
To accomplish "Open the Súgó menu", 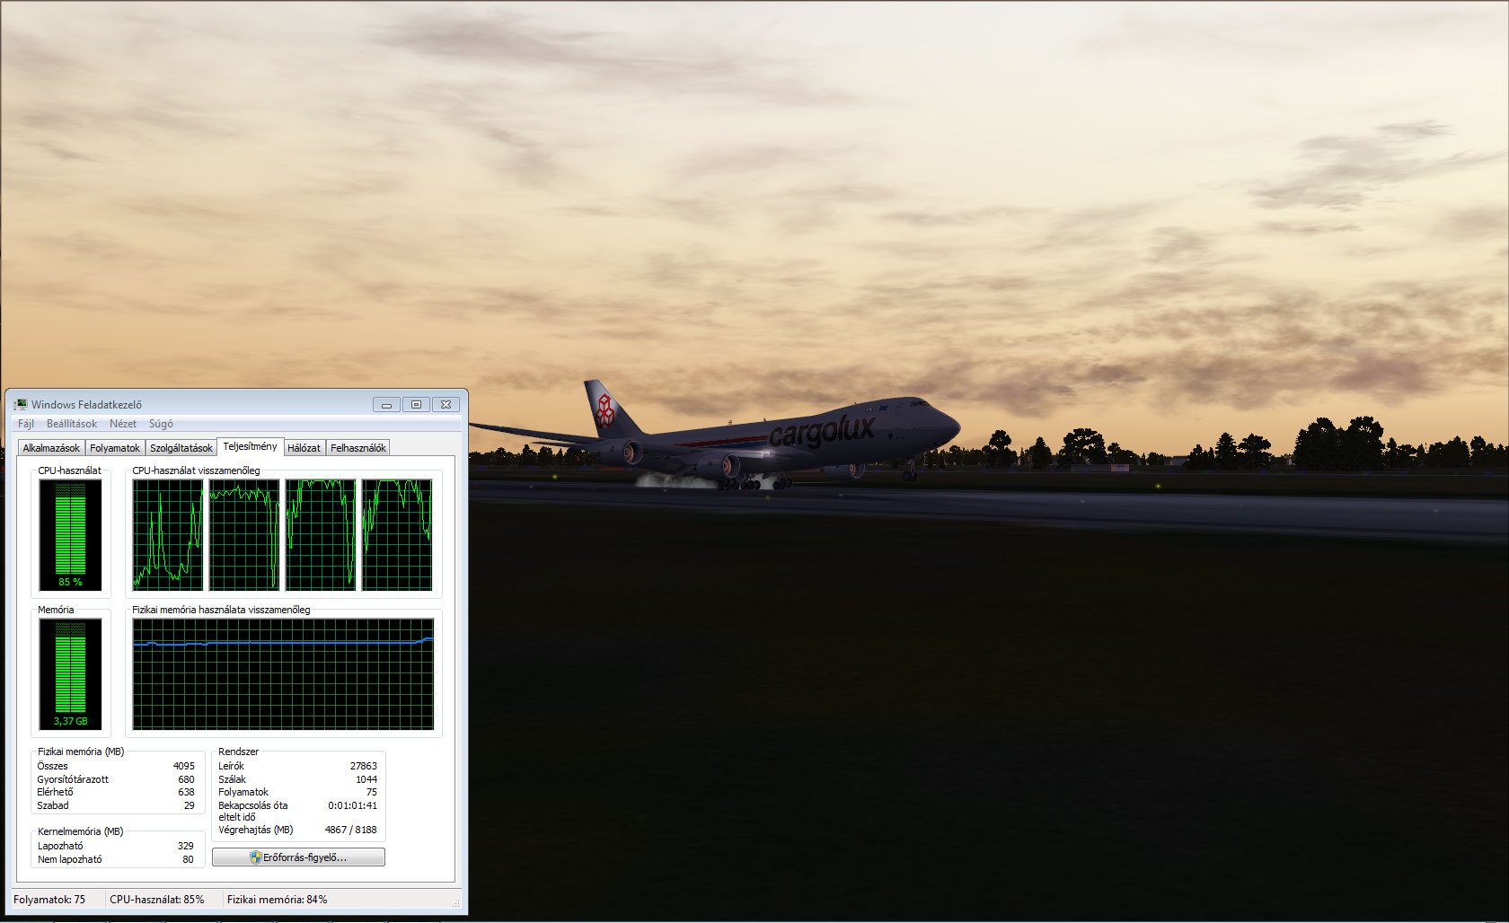I will [161, 424].
